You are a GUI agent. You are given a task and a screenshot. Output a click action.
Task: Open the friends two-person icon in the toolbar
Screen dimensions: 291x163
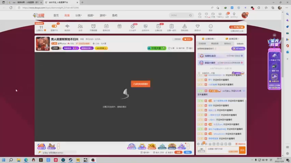click(x=80, y=26)
